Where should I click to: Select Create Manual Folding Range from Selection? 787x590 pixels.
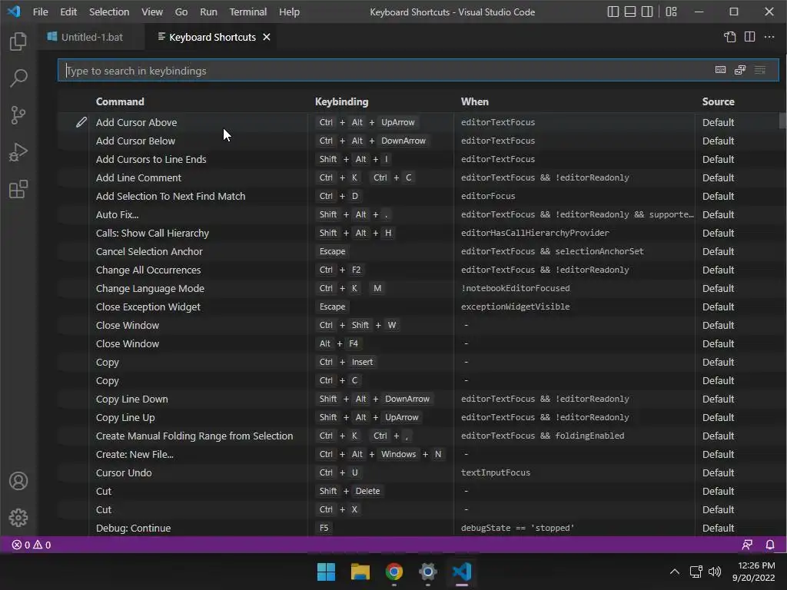[417, 436]
